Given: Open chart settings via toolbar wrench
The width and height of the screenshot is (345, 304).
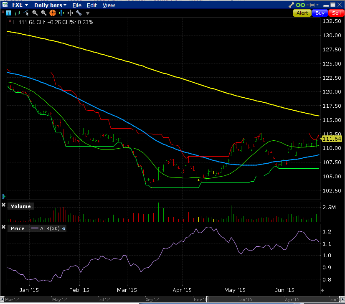Looking at the screenshot, I should pos(79,13).
